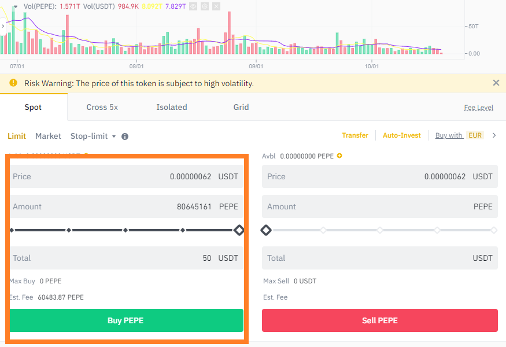The width and height of the screenshot is (506, 347).
Task: Dismiss the risk warning banner
Action: click(496, 83)
